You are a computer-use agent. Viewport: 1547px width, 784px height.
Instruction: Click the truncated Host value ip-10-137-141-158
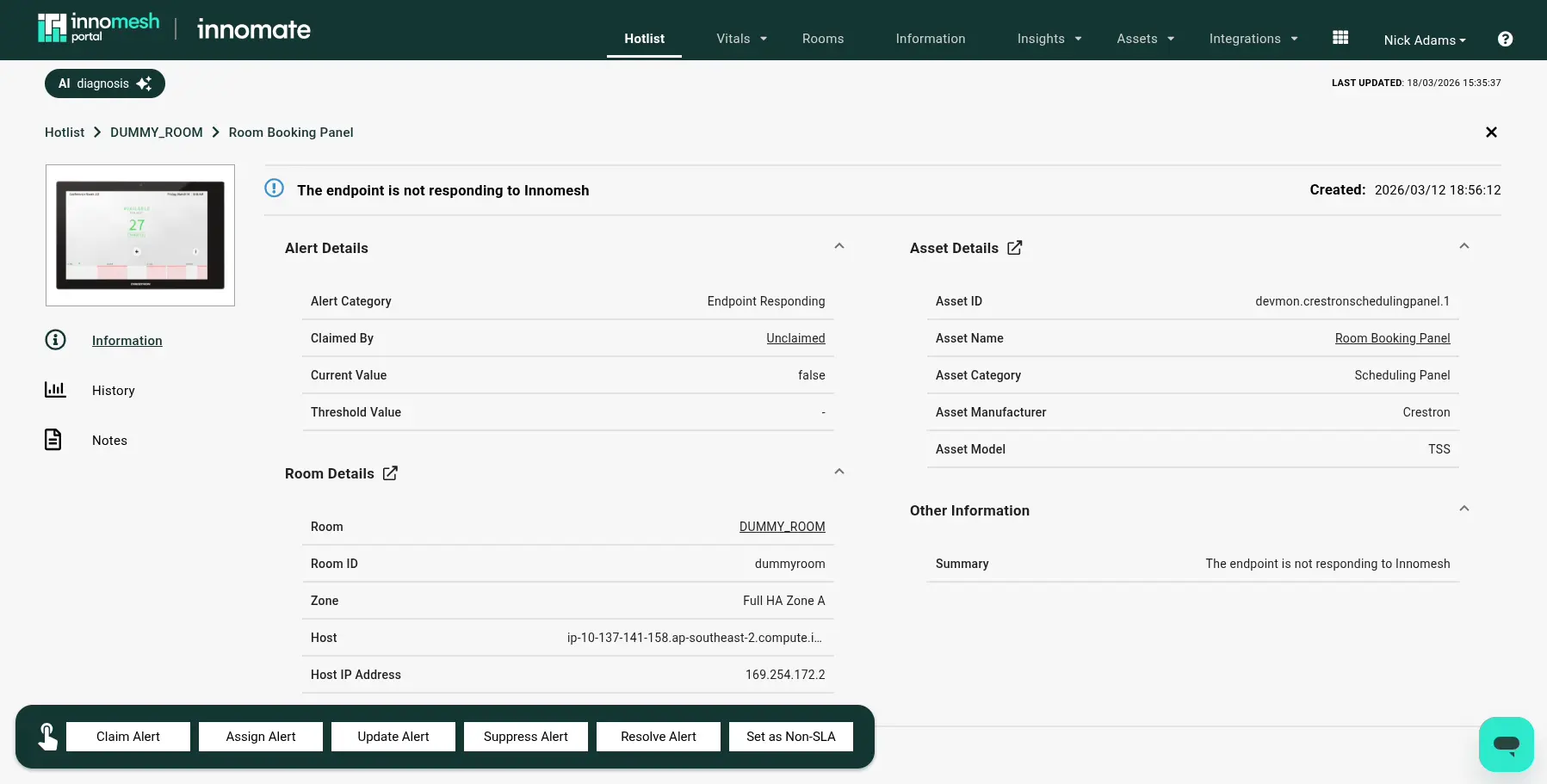pyautogui.click(x=695, y=638)
